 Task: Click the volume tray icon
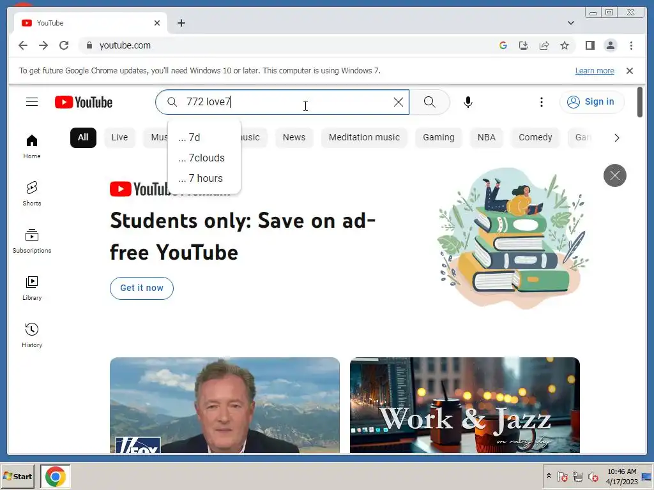coord(593,476)
